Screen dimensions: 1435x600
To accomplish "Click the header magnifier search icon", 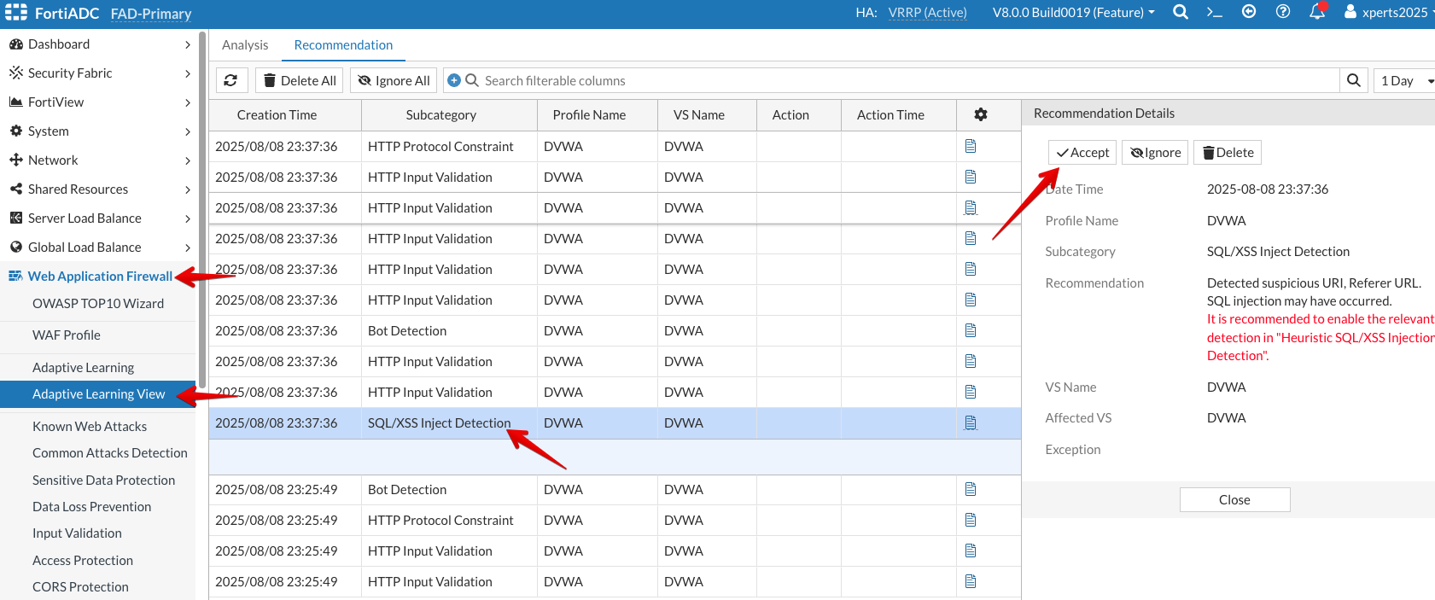I will pos(1181,12).
